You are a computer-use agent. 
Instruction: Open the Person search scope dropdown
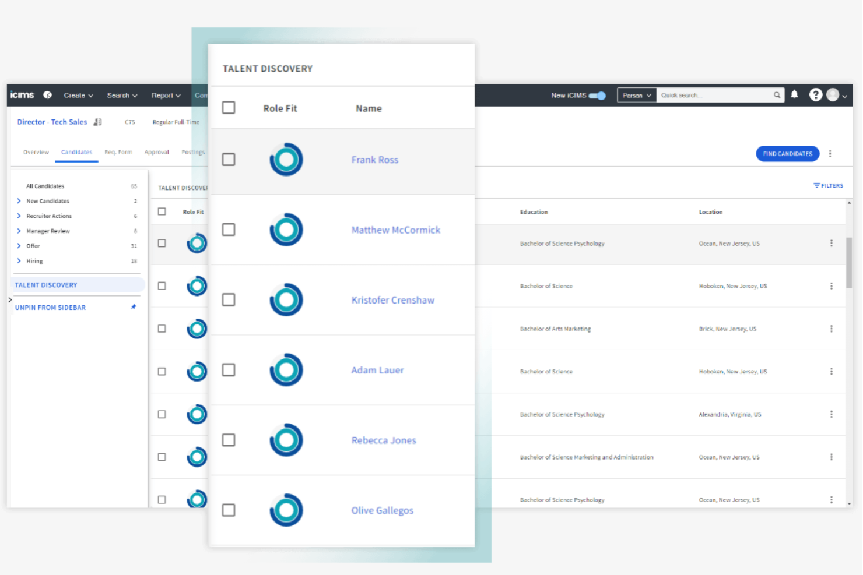pyautogui.click(x=636, y=94)
